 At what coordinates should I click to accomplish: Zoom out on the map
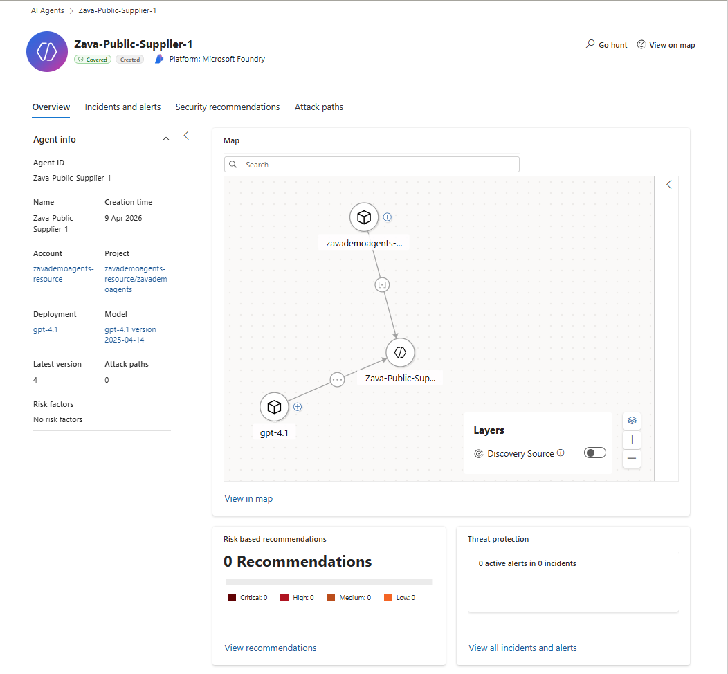pos(631,458)
